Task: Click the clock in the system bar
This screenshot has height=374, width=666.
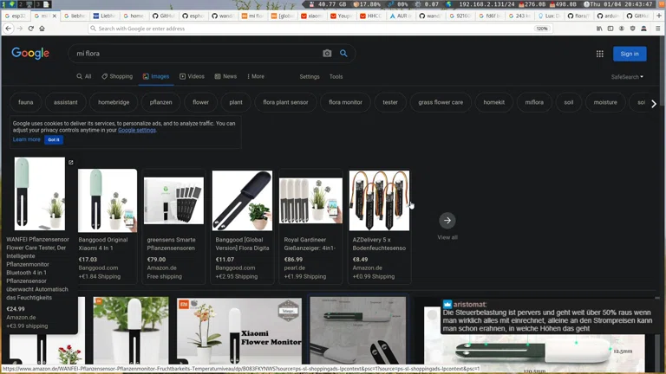Action: click(618, 3)
